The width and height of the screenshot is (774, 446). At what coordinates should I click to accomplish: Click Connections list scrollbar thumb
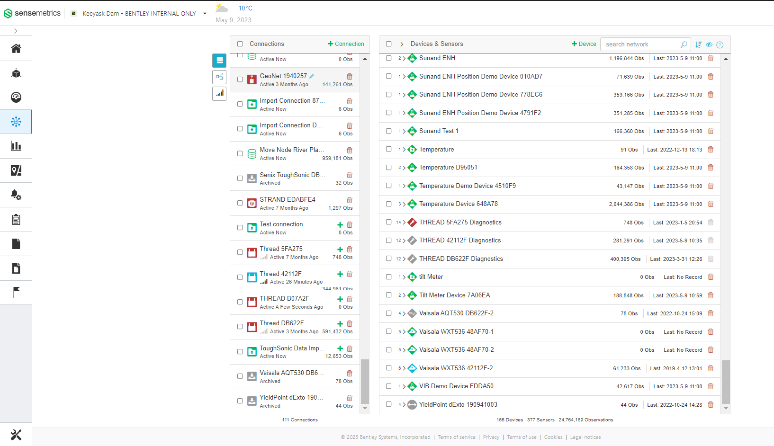pos(365,381)
